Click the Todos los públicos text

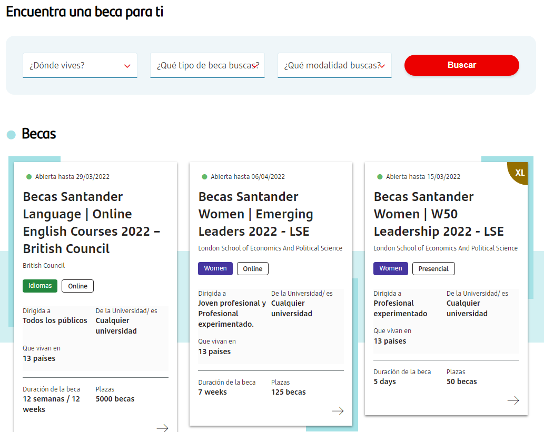55,320
